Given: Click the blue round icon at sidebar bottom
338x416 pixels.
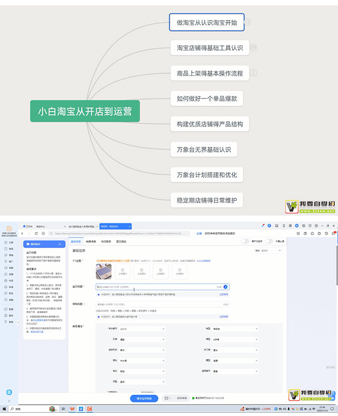Looking at the screenshot, I should (9, 392).
